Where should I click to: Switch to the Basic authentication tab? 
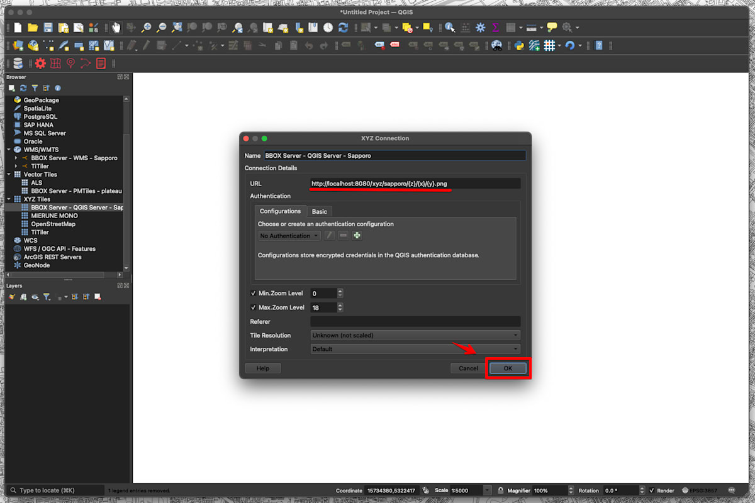[320, 211]
